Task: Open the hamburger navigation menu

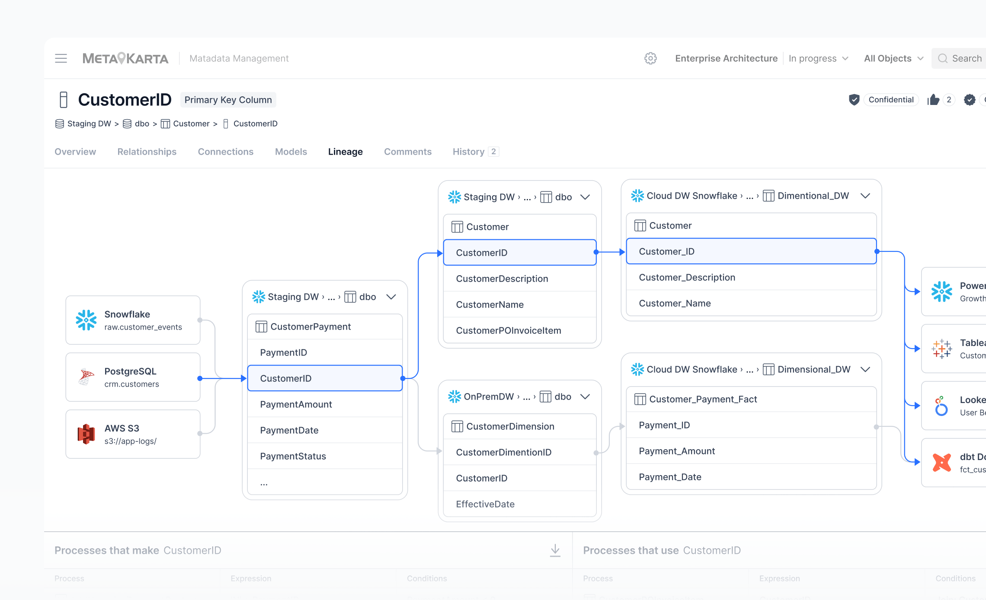Action: tap(61, 58)
